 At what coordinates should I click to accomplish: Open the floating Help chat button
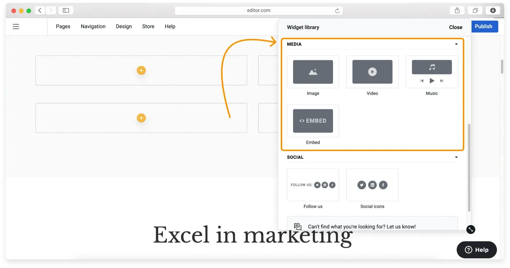coord(477,250)
